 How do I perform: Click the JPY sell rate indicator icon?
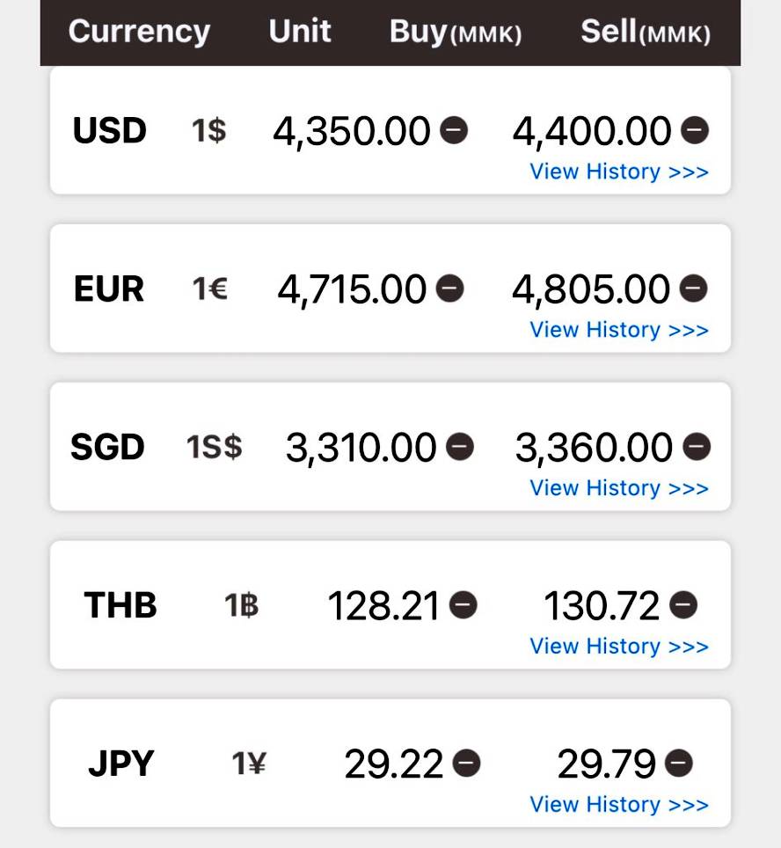[x=679, y=764]
